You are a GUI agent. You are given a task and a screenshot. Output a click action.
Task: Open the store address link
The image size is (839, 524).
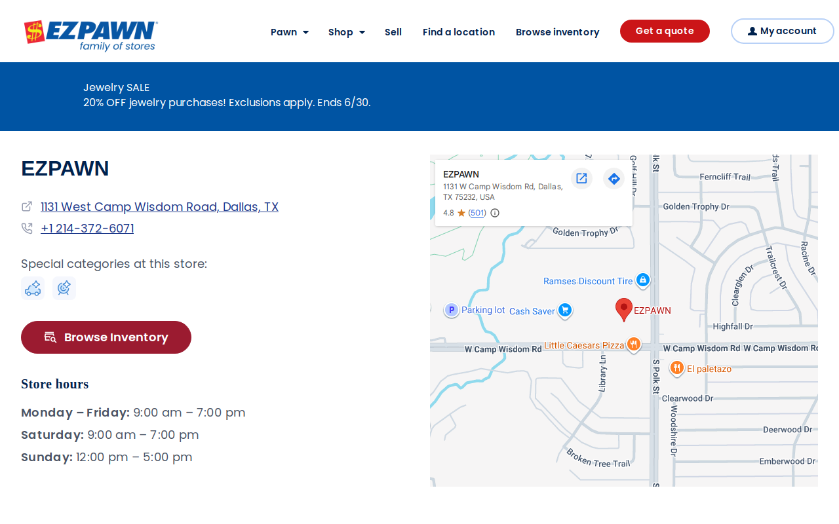point(159,207)
